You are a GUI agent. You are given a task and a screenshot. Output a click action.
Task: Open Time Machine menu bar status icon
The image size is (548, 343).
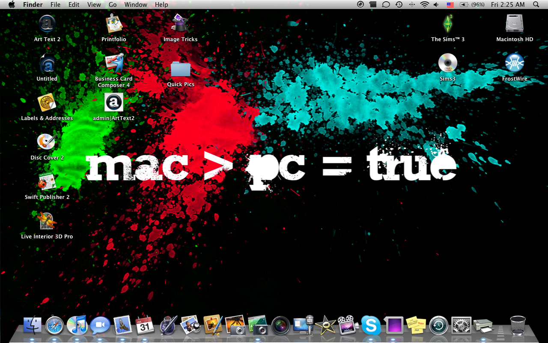coord(399,4)
